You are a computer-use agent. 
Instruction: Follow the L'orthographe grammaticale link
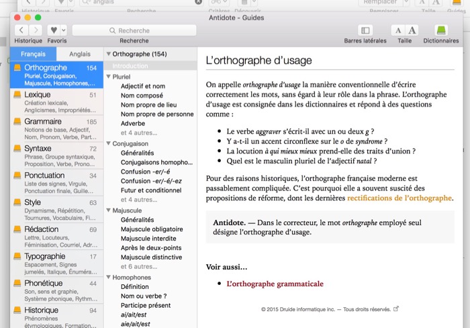pos(275,284)
